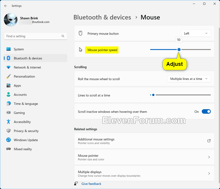
Task: Open the Primary mouse button Left dropdown
Action: (x=196, y=33)
